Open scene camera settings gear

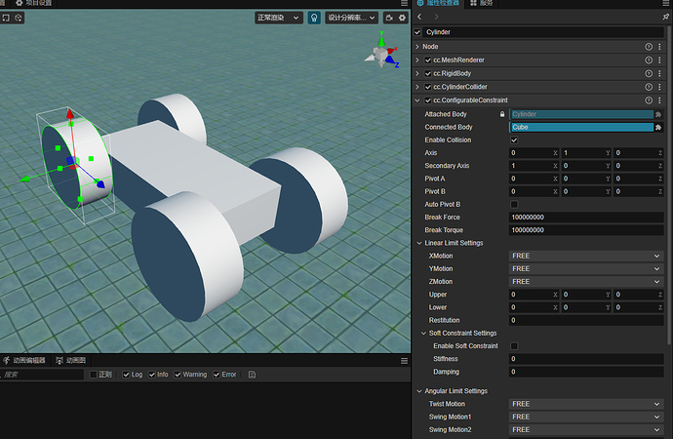point(402,18)
